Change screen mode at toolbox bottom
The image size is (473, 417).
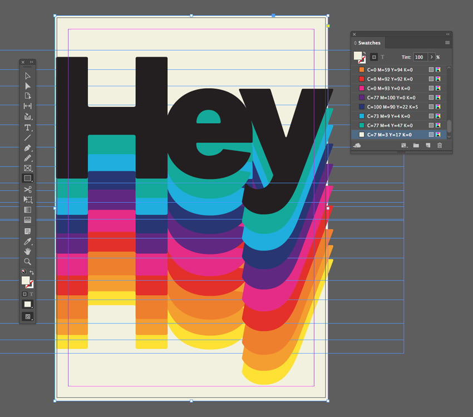point(27,317)
